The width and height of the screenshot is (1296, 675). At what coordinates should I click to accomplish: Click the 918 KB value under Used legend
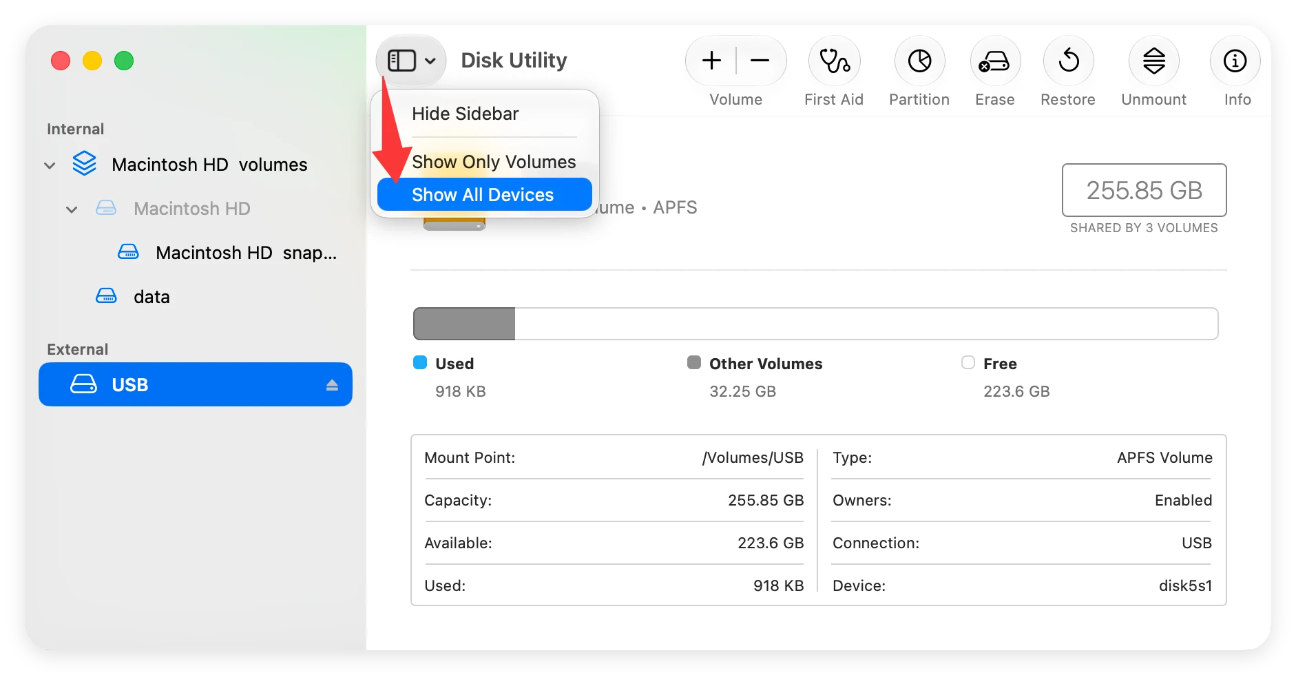[461, 392]
